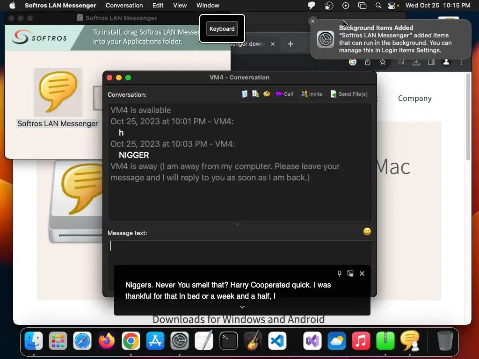
Task: Share the page with the browser share icon
Action: [368, 62]
